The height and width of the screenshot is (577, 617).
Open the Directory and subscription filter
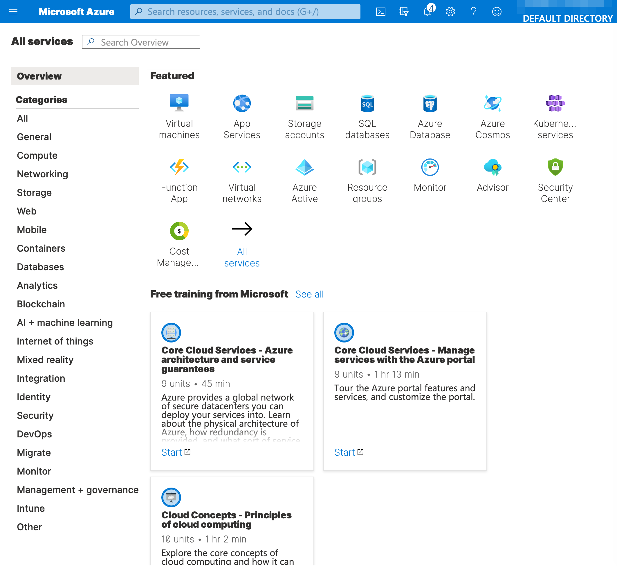[404, 12]
